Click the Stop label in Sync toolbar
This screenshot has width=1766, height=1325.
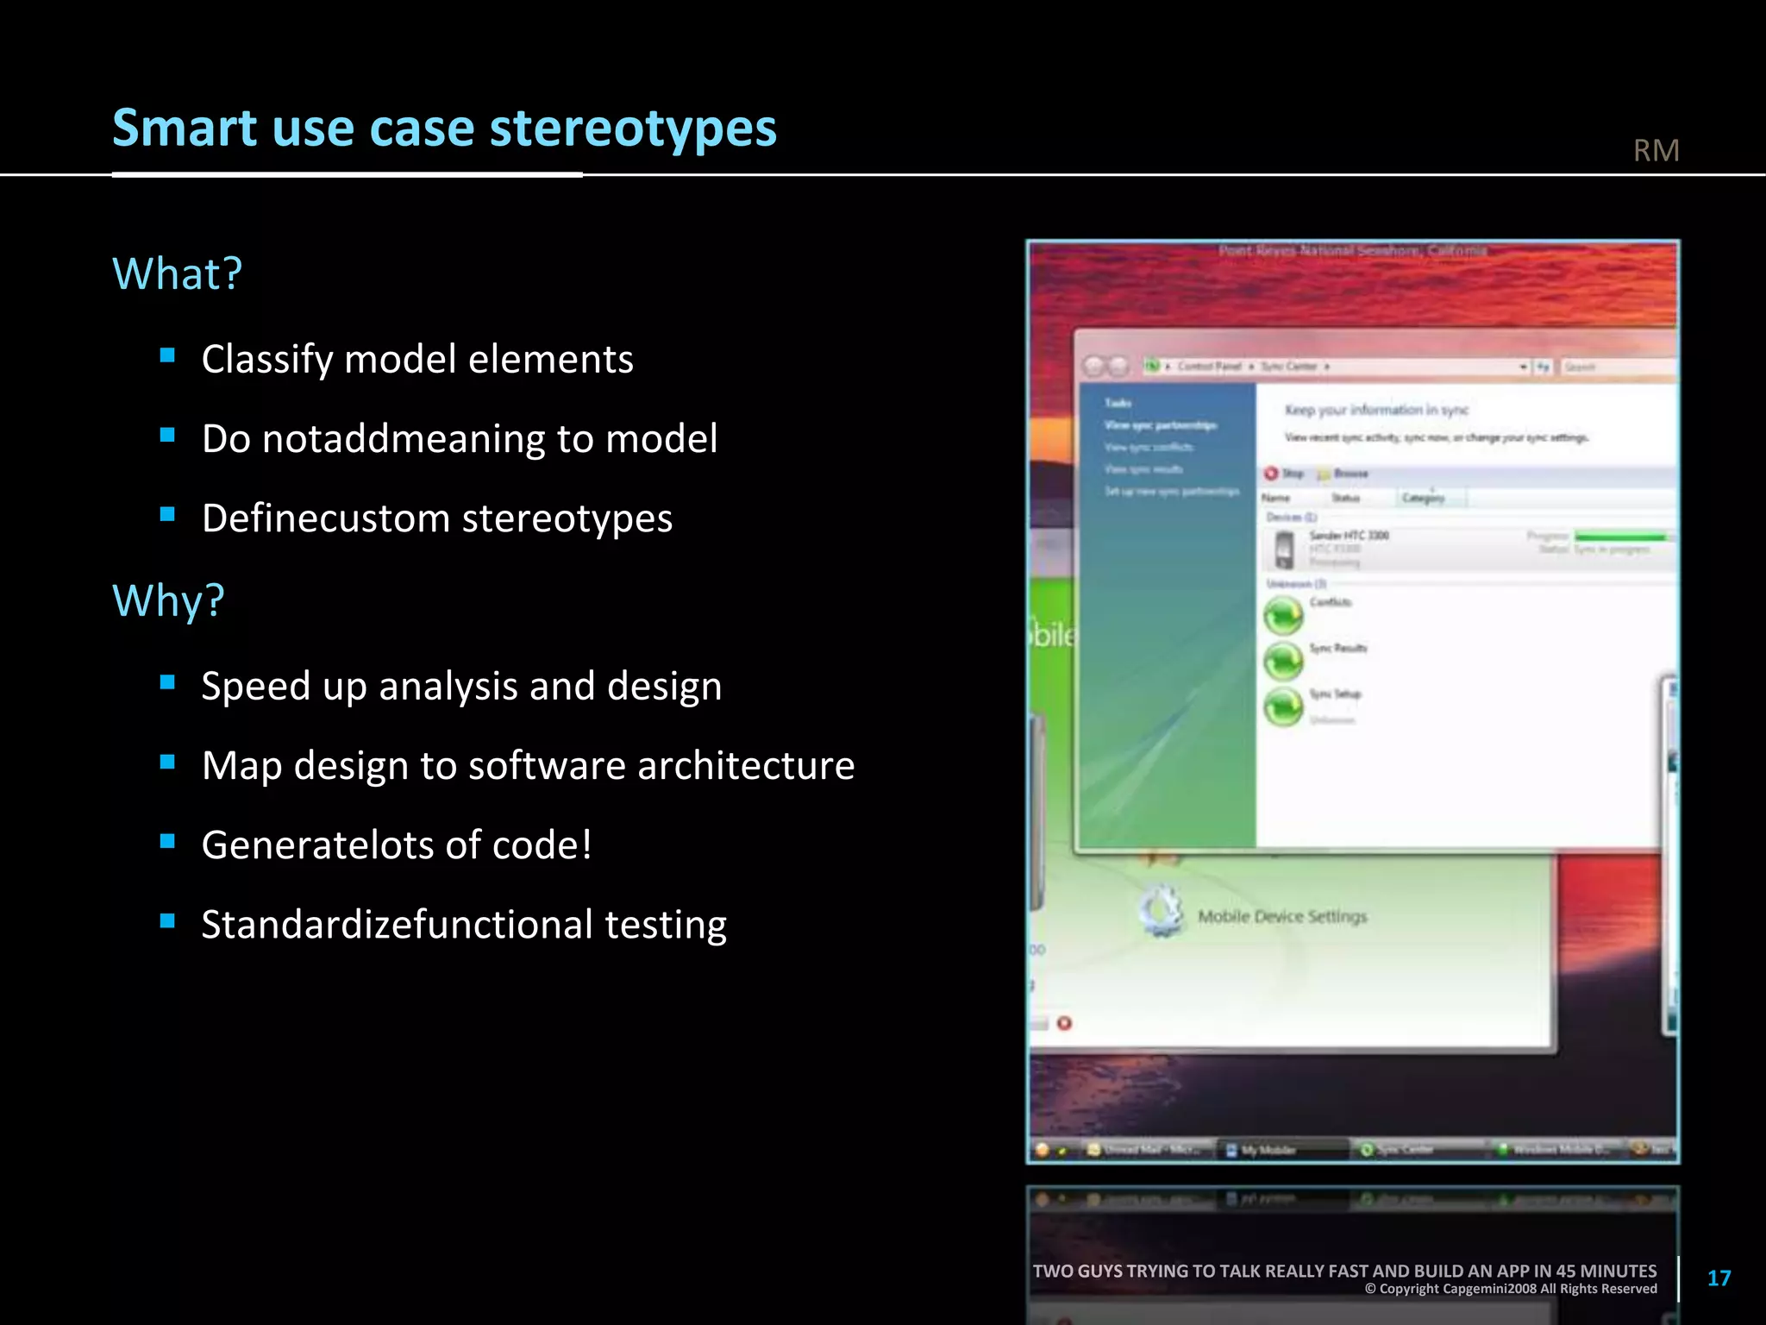(x=1293, y=474)
